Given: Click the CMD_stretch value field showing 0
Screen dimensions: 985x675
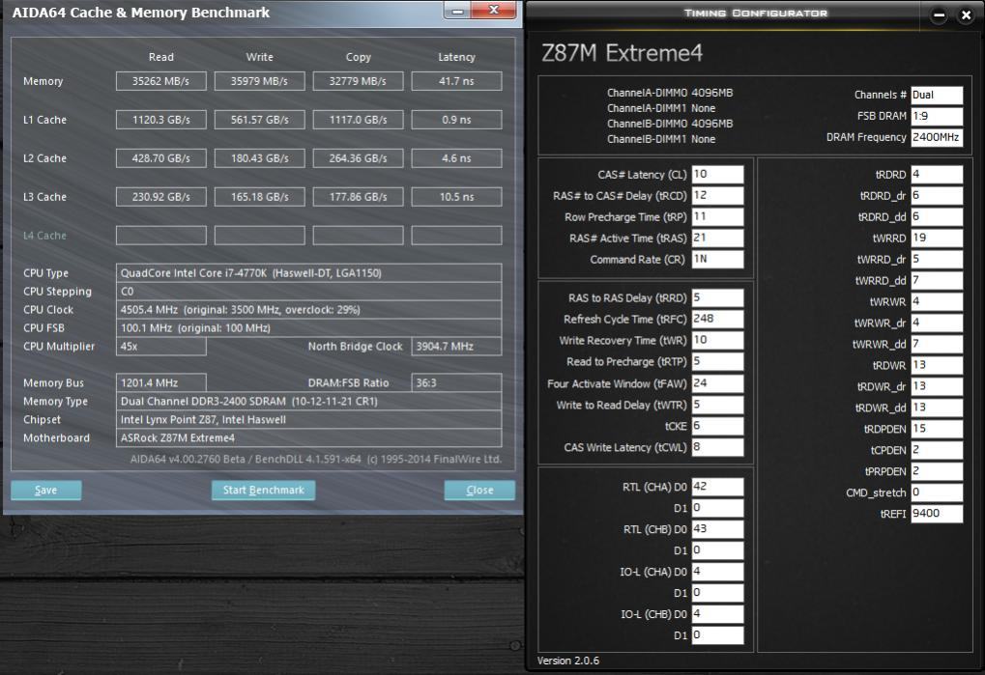Looking at the screenshot, I should (937, 492).
